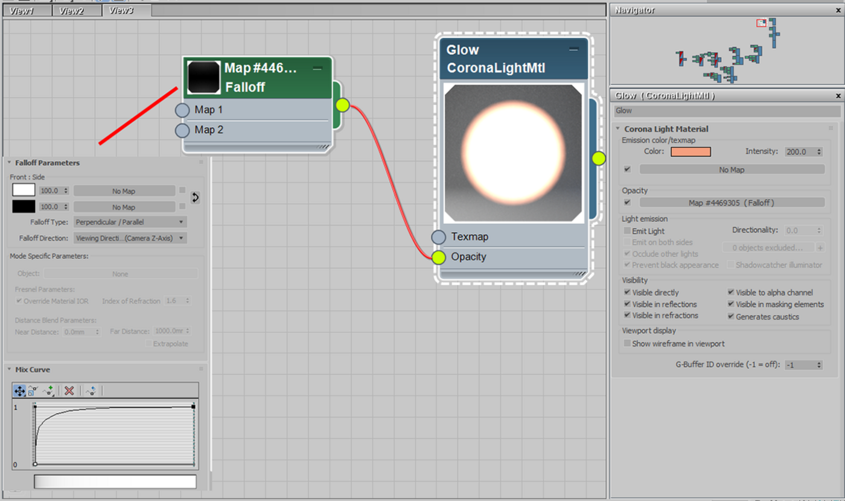Select the Move tool in Mix Curve

[19, 391]
